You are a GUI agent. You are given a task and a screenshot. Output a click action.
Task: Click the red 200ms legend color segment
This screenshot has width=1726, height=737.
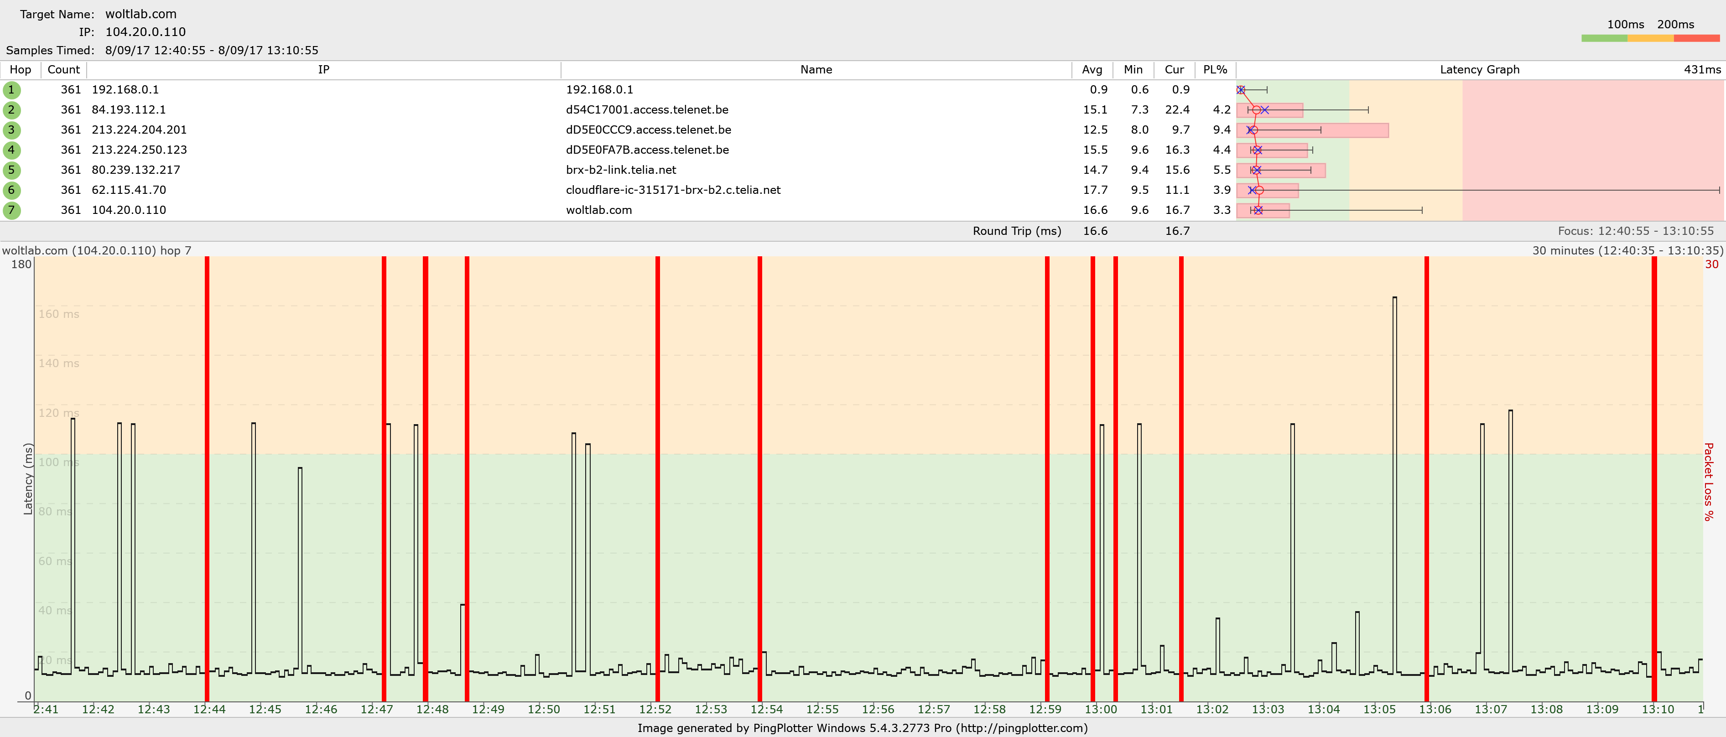click(x=1696, y=38)
